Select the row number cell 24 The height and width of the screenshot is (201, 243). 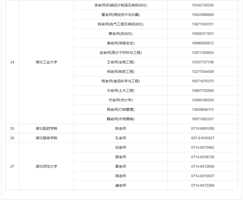[x=12, y=62]
